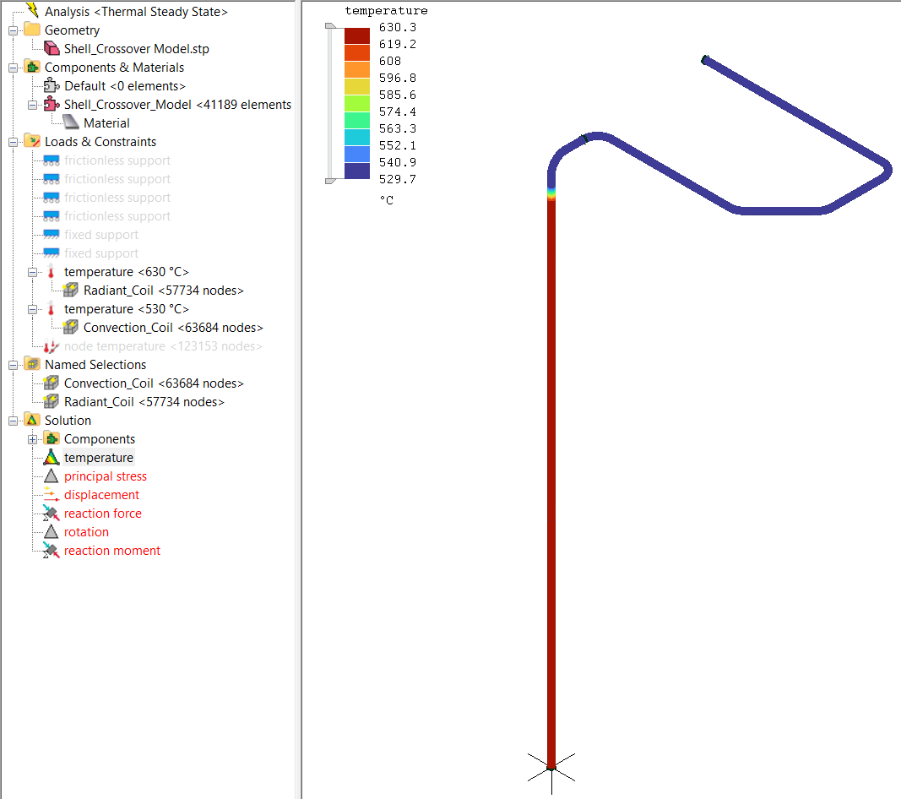Click the Radiant_Coil node set icon under Named Selections
Screen dimensions: 901x799
coord(52,402)
